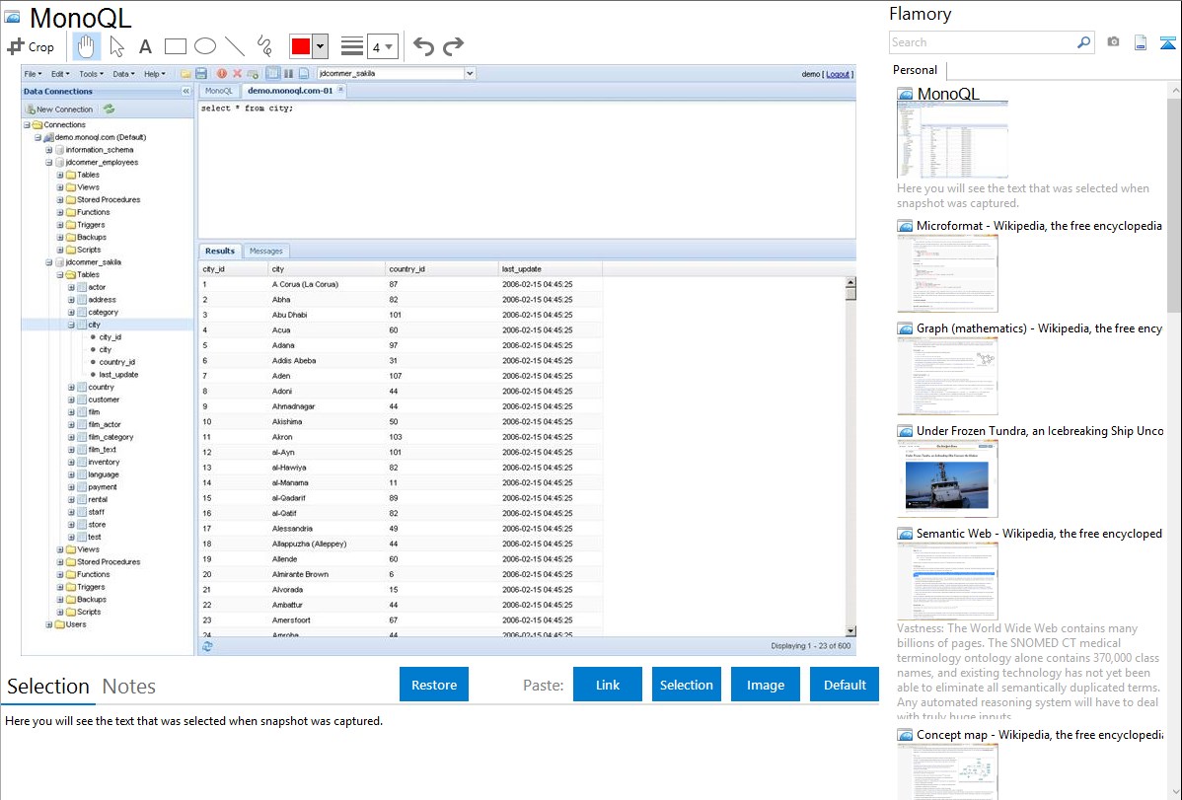Screen dimensions: 1182x800
Task: Open the Tools menu in MonoQL
Action: tap(91, 74)
